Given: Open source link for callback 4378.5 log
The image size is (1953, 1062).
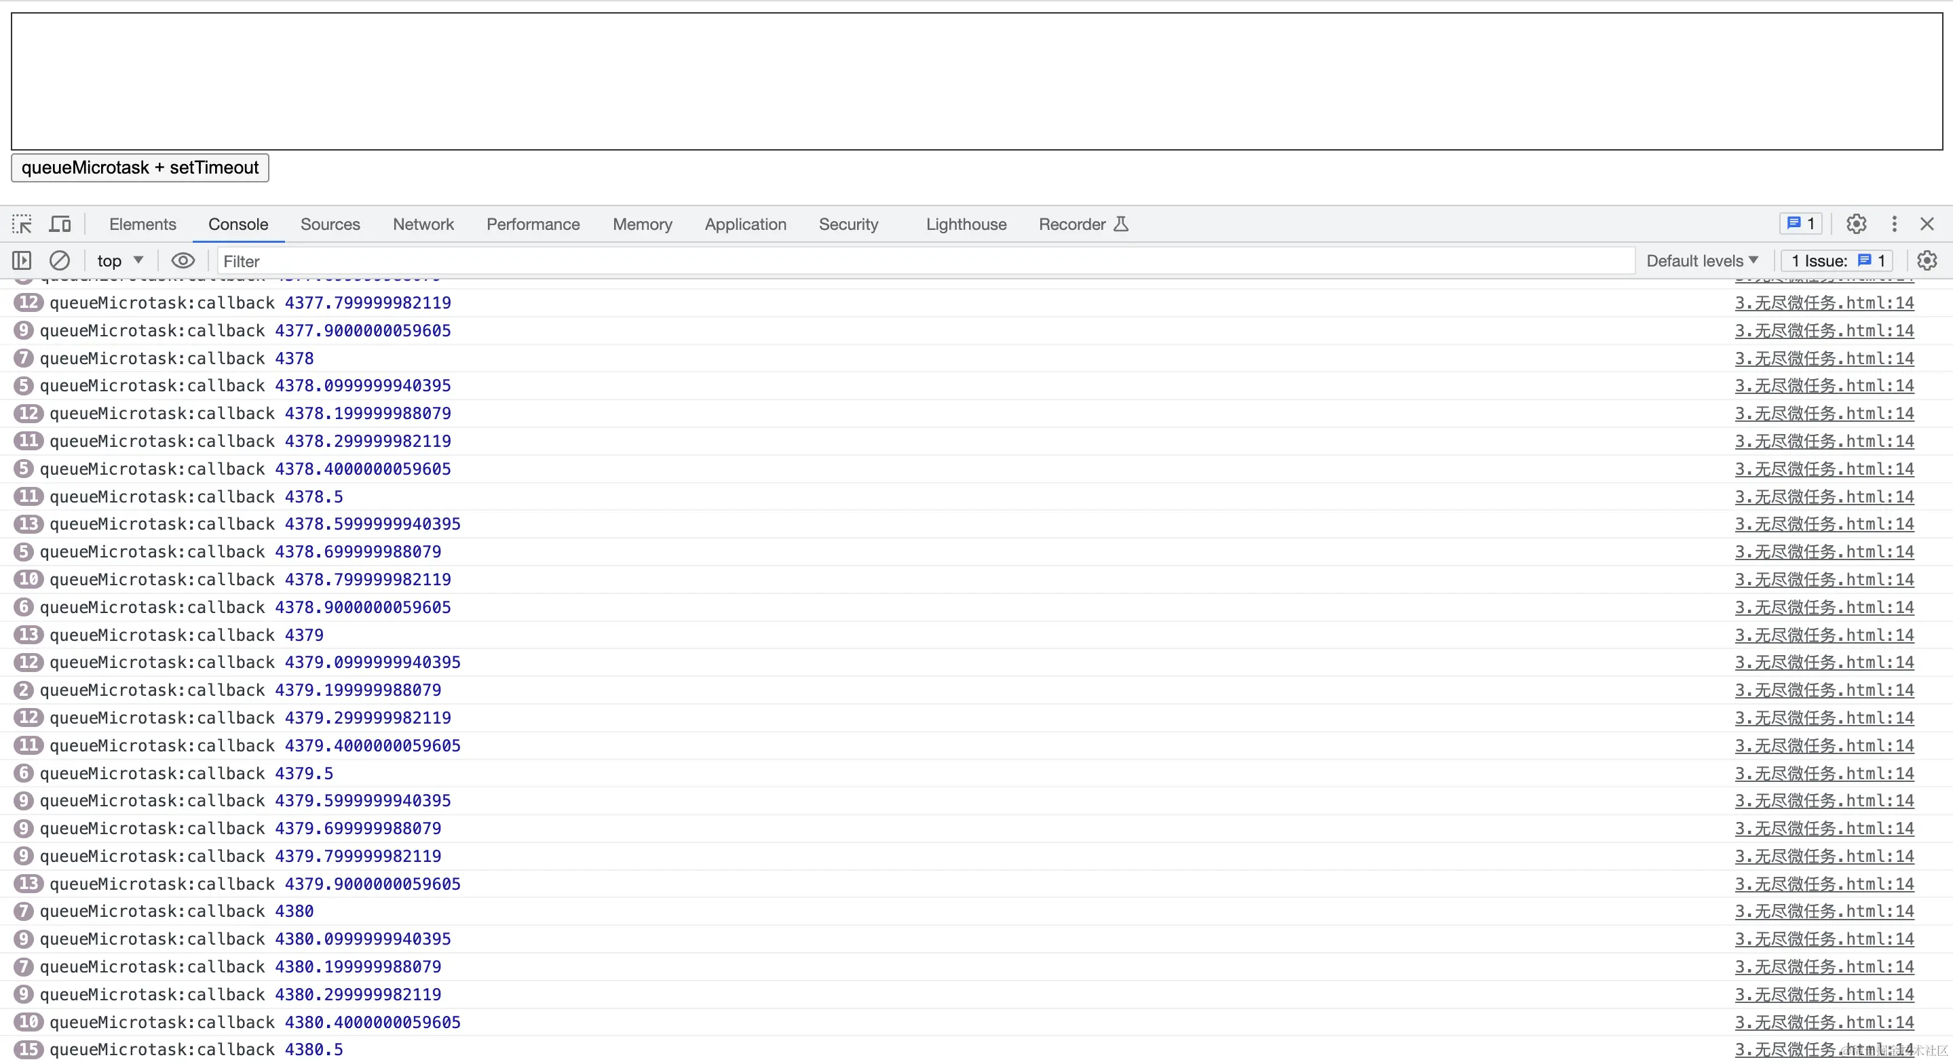Looking at the screenshot, I should [1823, 497].
